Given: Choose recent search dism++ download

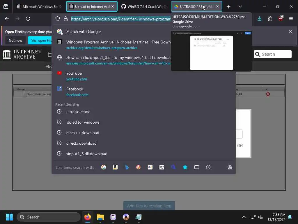Looking at the screenshot, I should 144,133.
